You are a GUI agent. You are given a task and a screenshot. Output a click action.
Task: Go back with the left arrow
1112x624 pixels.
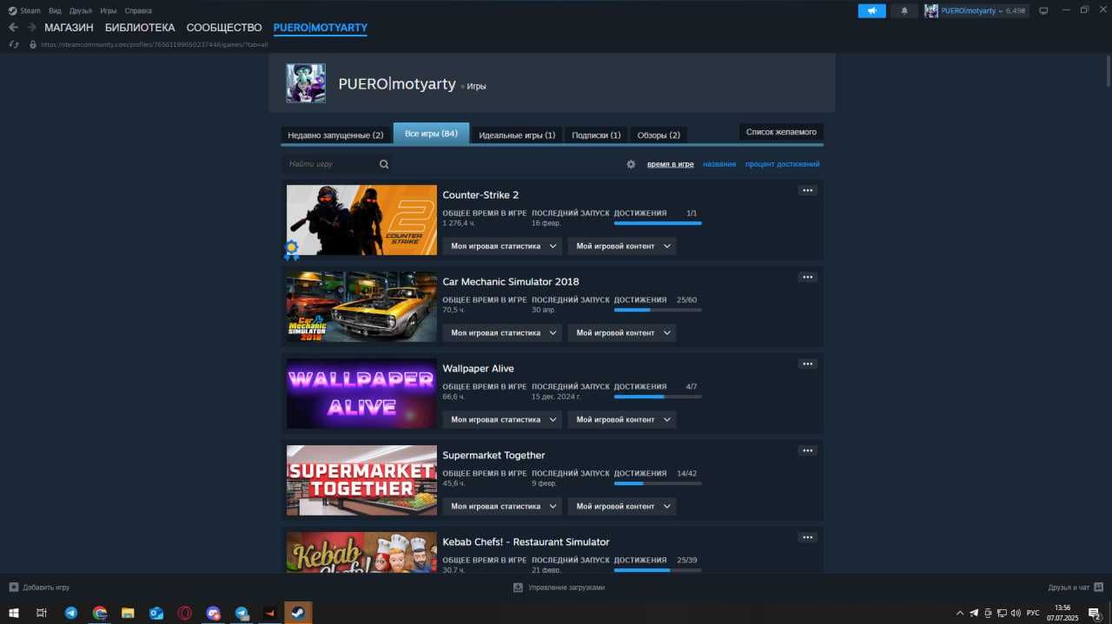click(13, 27)
